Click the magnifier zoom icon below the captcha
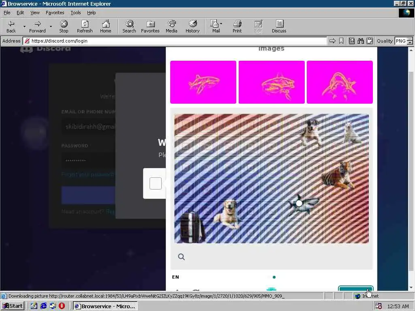The height and width of the screenshot is (311, 415). (x=181, y=257)
